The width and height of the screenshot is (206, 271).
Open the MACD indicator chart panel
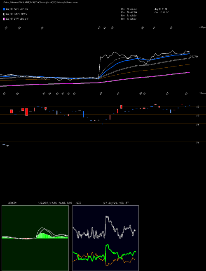(x=35, y=238)
